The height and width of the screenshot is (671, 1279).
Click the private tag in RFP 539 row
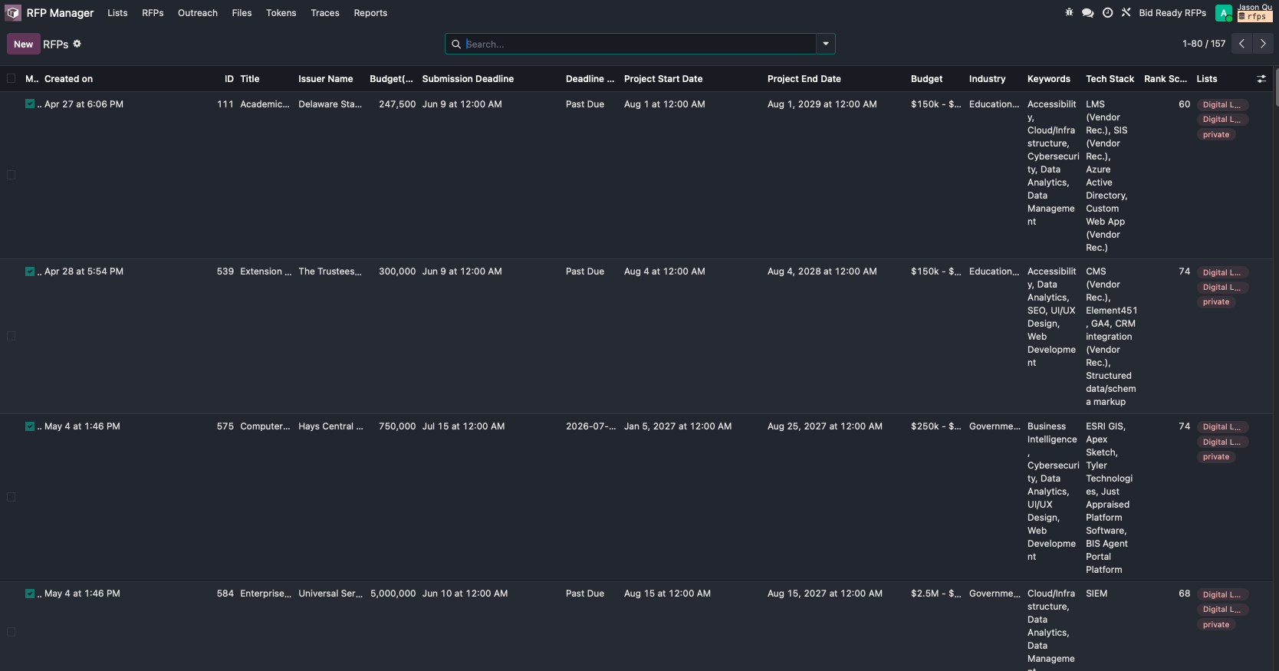click(x=1216, y=302)
